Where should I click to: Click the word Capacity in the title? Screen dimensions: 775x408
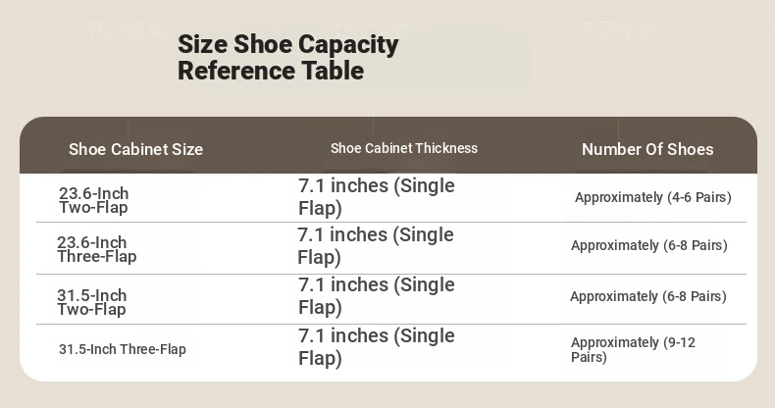pyautogui.click(x=348, y=45)
